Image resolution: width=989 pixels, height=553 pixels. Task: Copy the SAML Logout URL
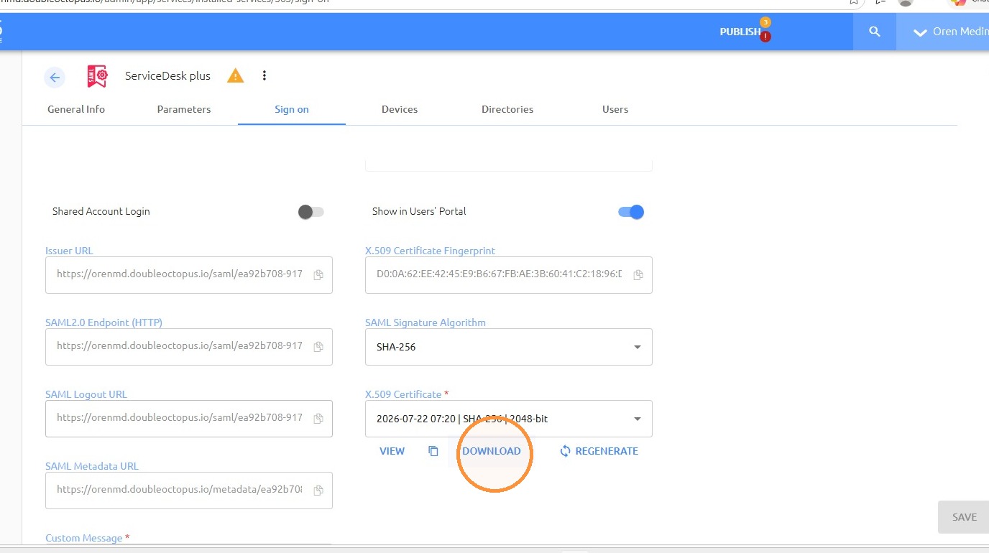coord(318,419)
